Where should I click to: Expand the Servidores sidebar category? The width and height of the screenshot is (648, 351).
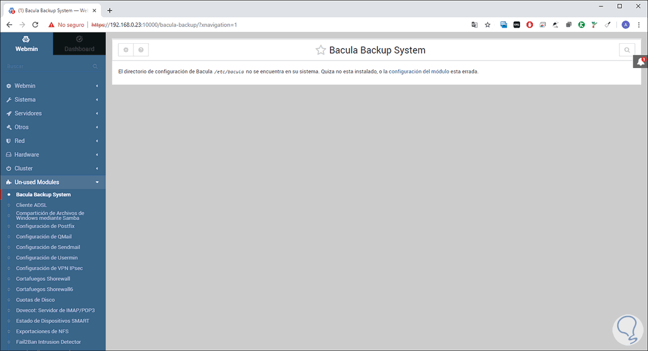coord(53,113)
